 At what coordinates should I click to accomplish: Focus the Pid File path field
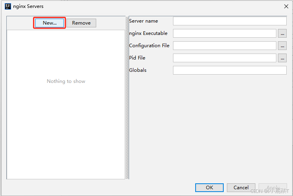point(225,58)
